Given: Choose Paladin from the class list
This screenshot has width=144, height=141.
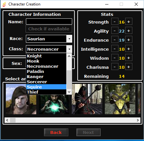Looking at the screenshot, I should [x=46, y=71].
